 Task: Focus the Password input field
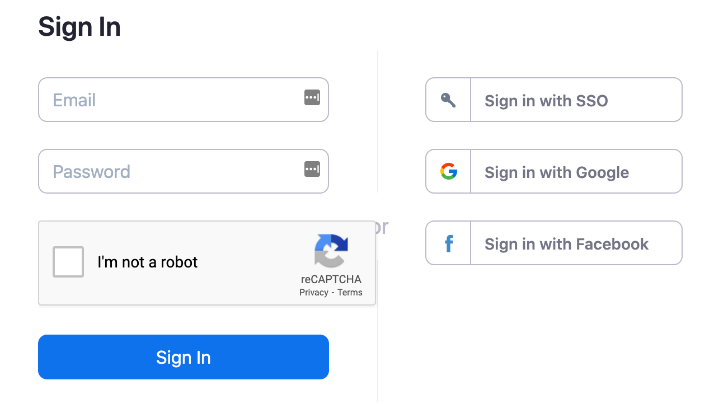pyautogui.click(x=184, y=171)
